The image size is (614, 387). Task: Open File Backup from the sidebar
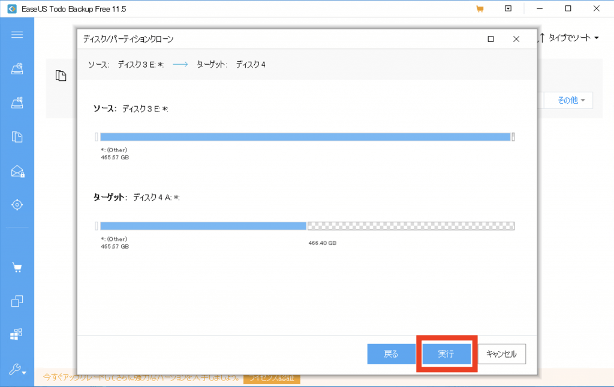click(x=17, y=137)
